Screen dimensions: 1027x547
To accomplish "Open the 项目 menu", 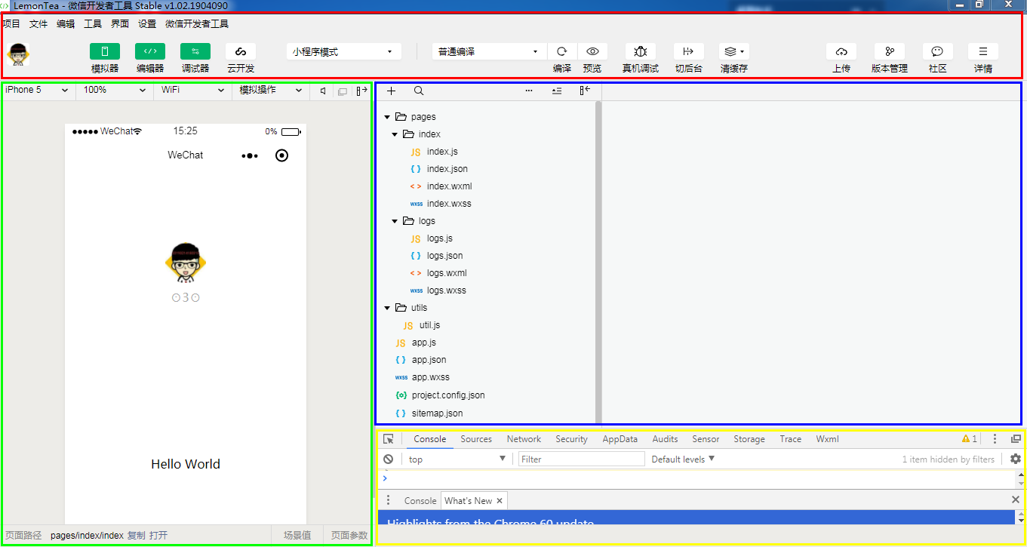I will point(11,23).
